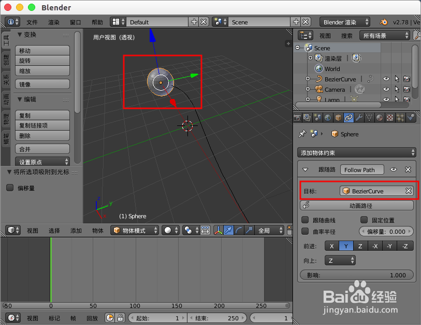Open the World properties globe icon
The width and height of the screenshot is (421, 325).
pyautogui.click(x=328, y=118)
